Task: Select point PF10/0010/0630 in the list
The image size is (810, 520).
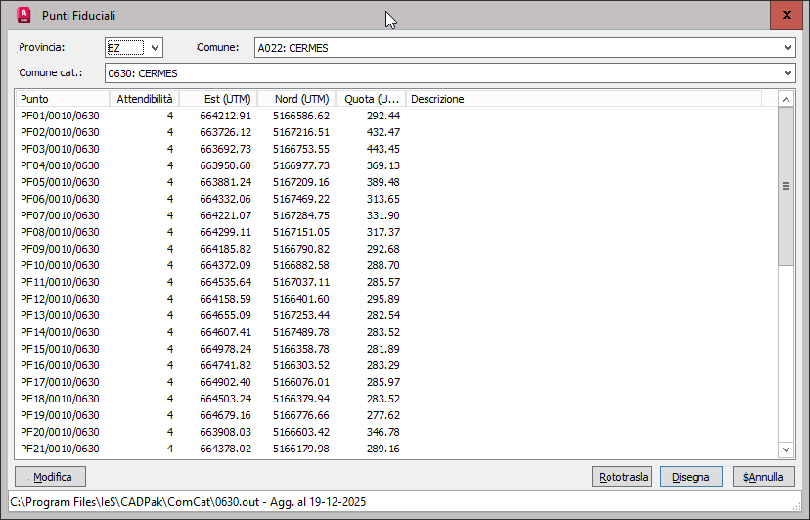Action: click(395, 265)
